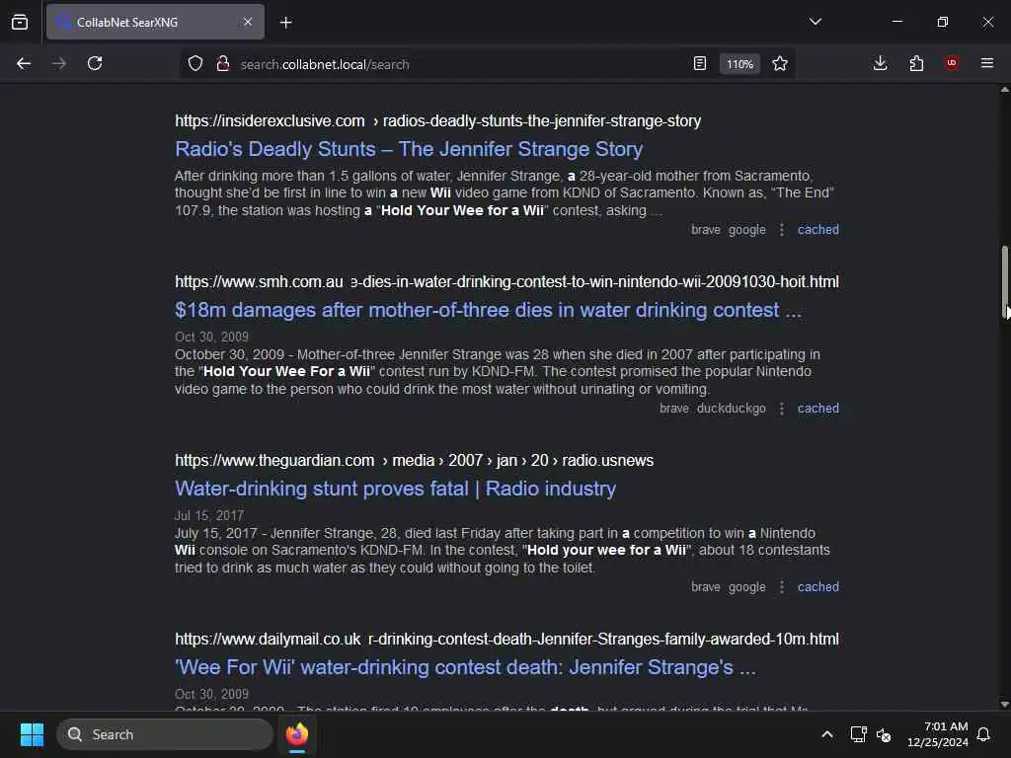Bookmark this page with star
This screenshot has width=1011, height=758.
780,64
